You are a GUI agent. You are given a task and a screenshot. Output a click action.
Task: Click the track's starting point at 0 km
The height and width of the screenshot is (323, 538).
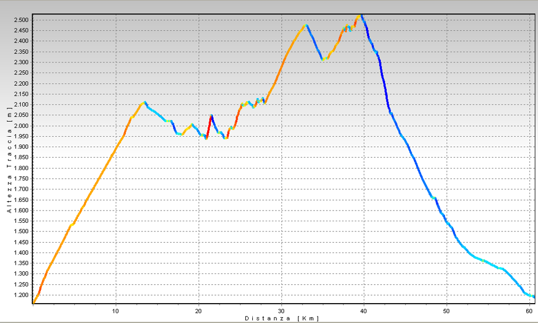pos(33,303)
